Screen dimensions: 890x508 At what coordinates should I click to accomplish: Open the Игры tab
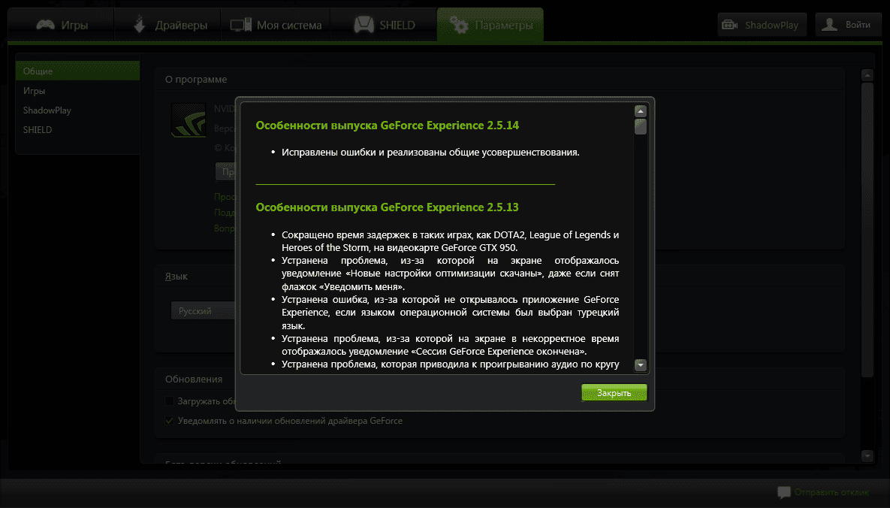[x=62, y=25]
